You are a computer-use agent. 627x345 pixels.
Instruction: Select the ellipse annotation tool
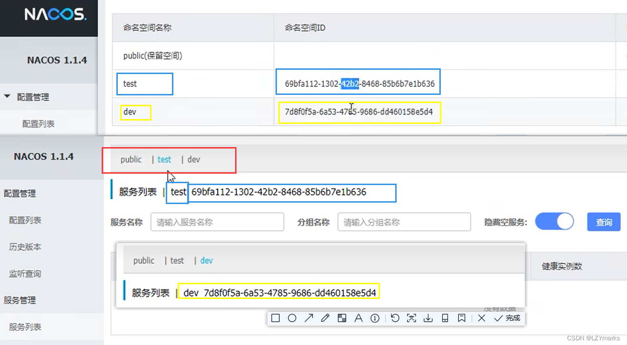292,318
